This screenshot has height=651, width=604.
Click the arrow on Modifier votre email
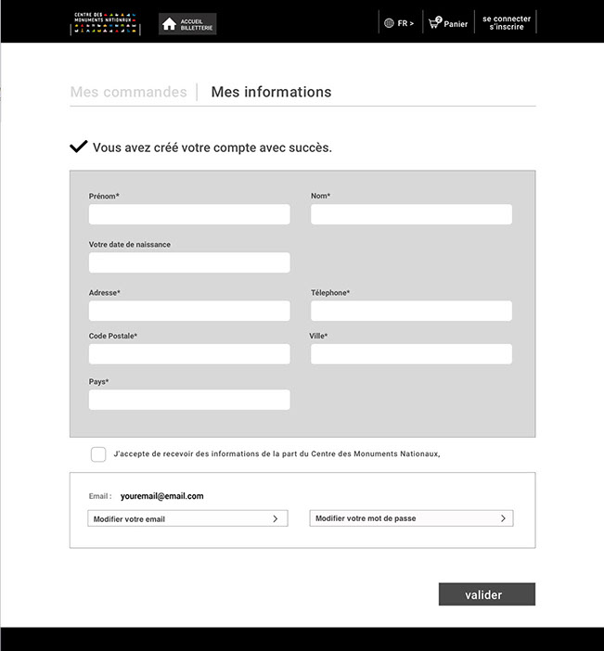pyautogui.click(x=275, y=518)
